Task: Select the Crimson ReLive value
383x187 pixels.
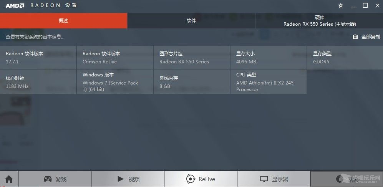Action: coord(99,62)
